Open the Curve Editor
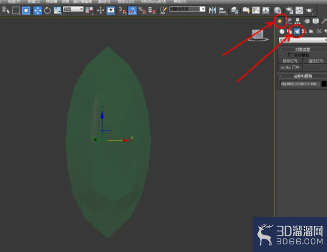 (x=256, y=10)
